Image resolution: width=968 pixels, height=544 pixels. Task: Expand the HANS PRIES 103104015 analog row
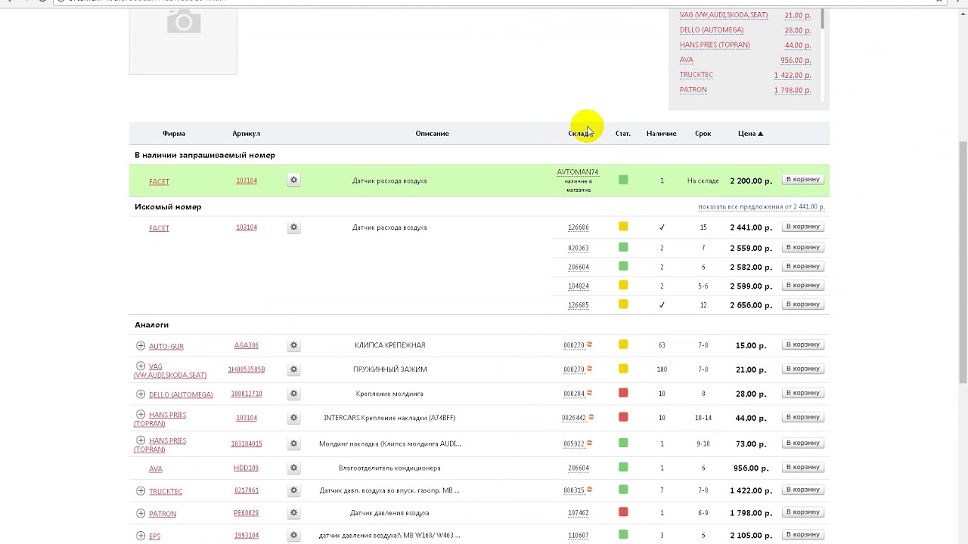141,440
